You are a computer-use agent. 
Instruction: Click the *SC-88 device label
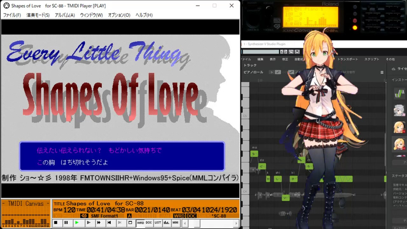(219, 216)
